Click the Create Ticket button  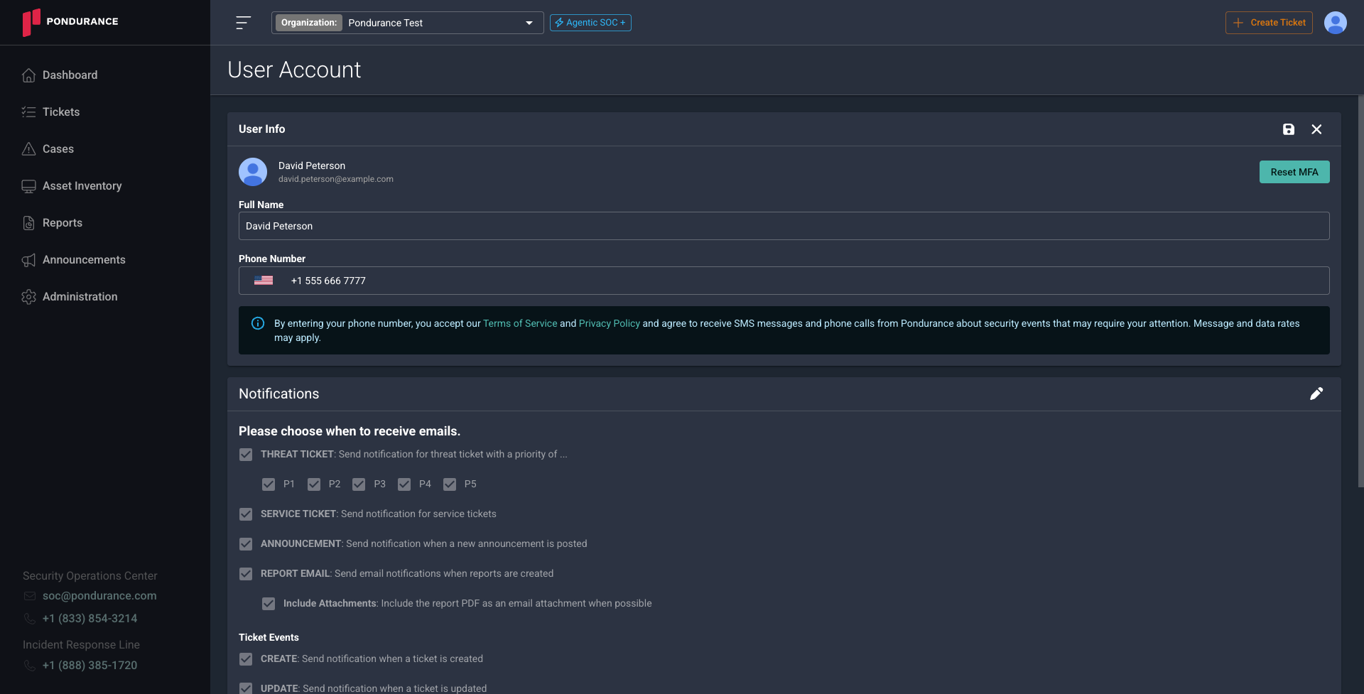(x=1269, y=23)
